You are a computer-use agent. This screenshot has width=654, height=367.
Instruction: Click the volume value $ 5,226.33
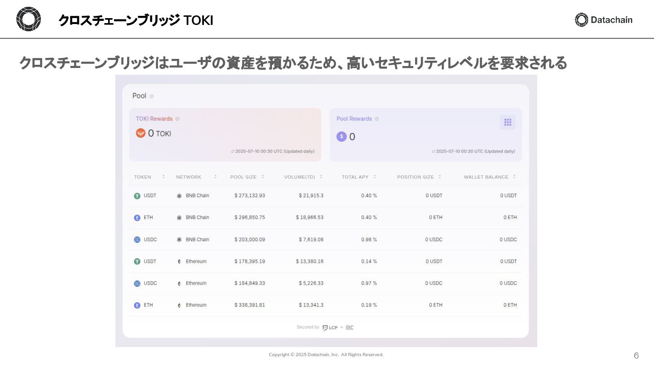311,283
